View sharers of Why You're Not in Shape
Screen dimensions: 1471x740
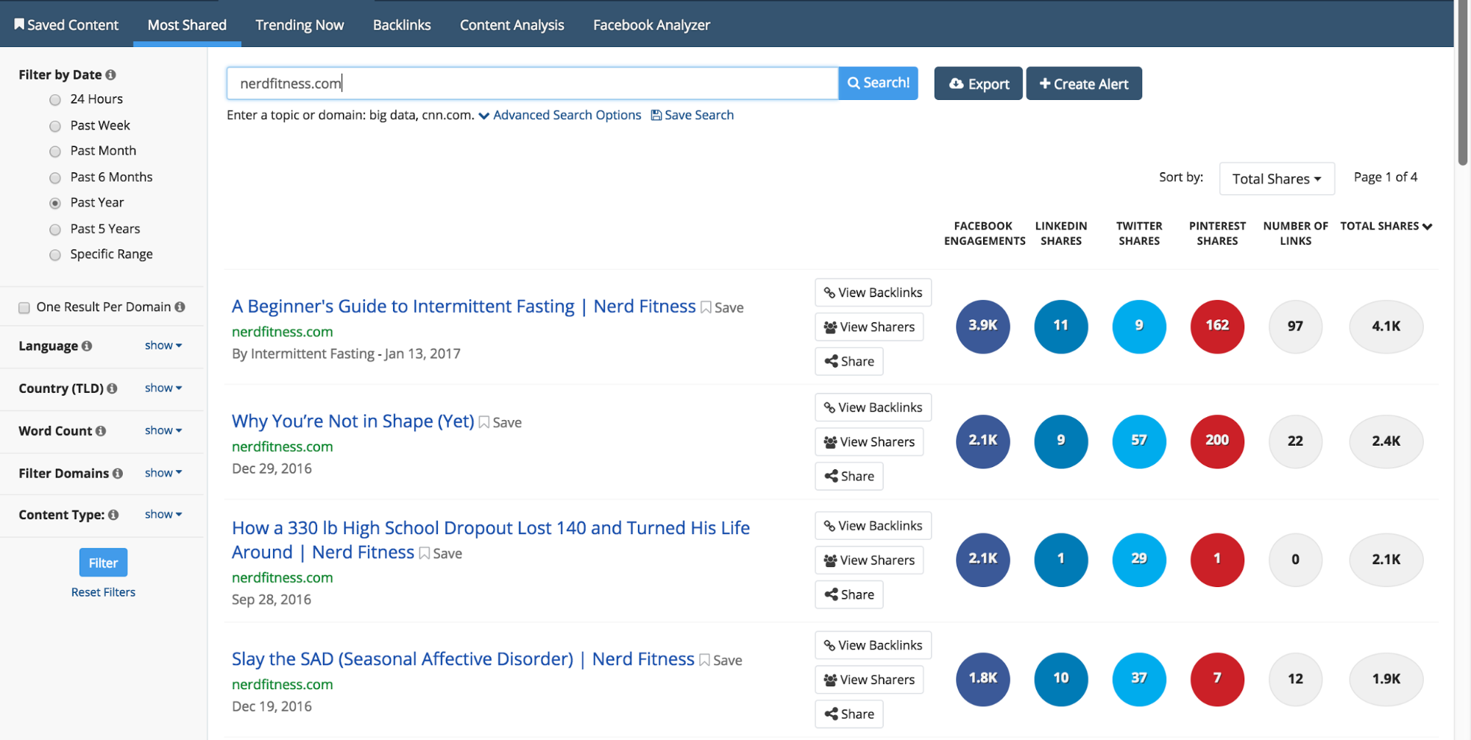click(869, 442)
